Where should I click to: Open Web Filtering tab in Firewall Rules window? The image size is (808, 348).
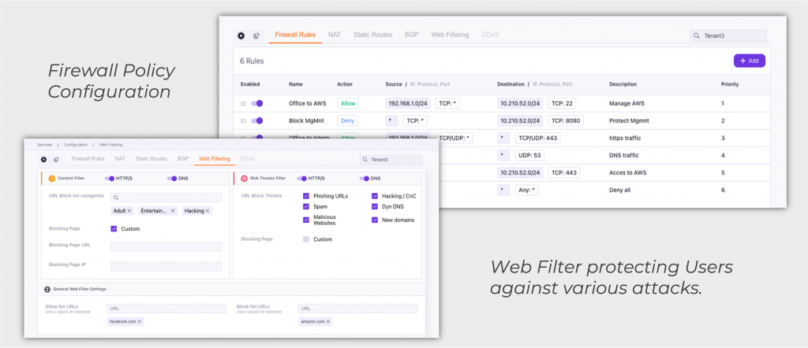point(450,35)
